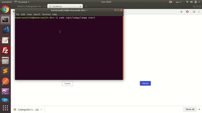Open the video editor dock icon

coord(5,91)
